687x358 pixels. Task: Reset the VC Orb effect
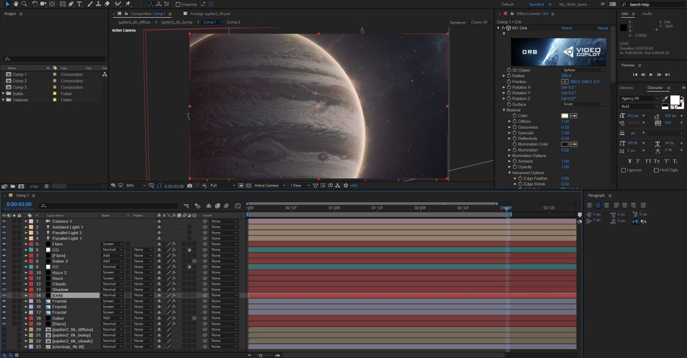click(566, 28)
